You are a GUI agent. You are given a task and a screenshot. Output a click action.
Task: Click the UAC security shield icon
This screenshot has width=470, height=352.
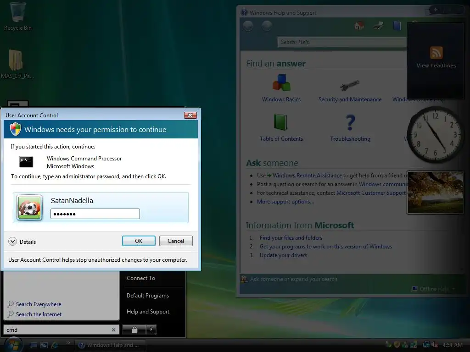tap(15, 129)
